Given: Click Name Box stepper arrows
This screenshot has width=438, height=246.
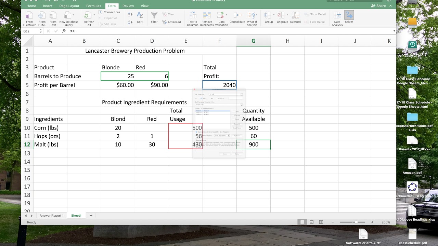Looking at the screenshot, I should (41, 31).
